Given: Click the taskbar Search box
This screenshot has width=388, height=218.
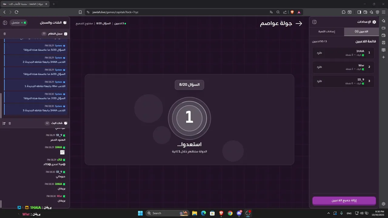Looking at the screenshot, I should tap(167, 213).
